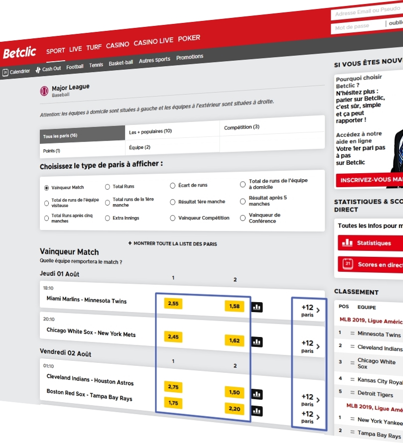Select the Résultat 1ère manche option
This screenshot has width=403, height=443.
pyautogui.click(x=172, y=202)
